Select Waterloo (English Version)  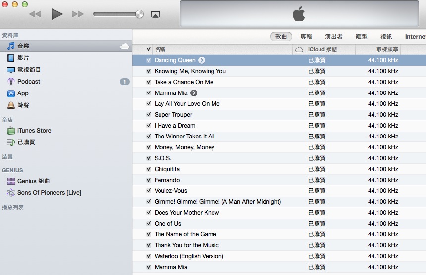point(279,256)
